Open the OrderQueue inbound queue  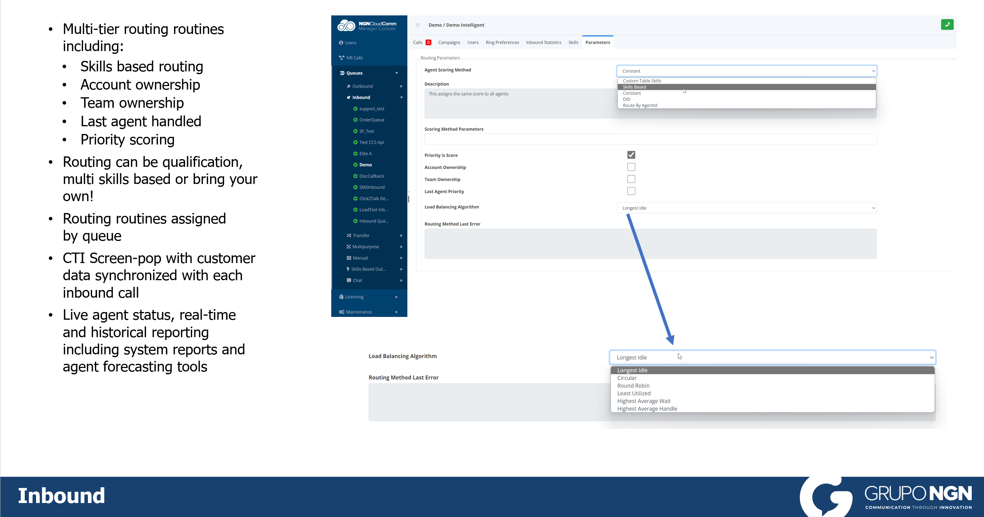(371, 120)
